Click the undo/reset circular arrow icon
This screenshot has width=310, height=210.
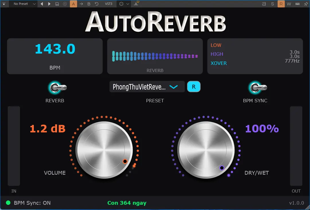coord(97,4)
